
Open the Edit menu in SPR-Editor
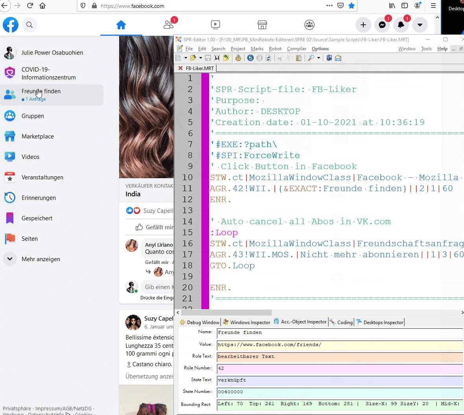click(x=202, y=49)
